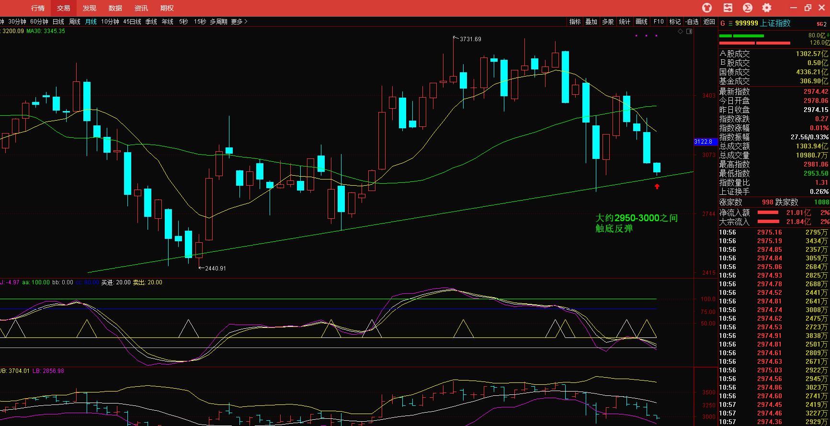Select the 大约2950-3000之间 annotation text
The height and width of the screenshot is (426, 830).
point(637,218)
